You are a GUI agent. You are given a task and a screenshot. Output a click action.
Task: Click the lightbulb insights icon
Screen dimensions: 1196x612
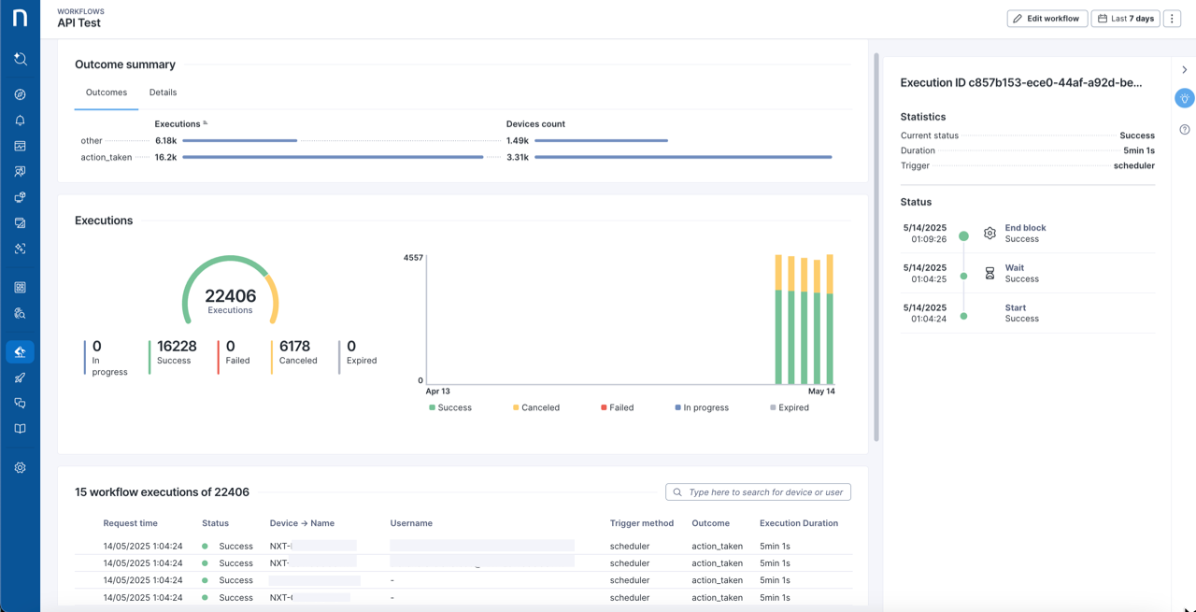[1184, 98]
